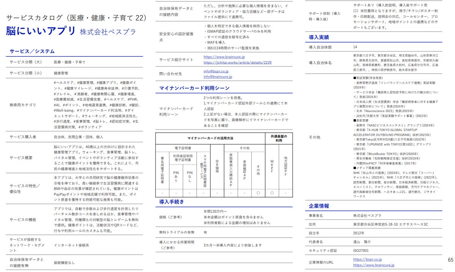
Task: Click table header マイナンバーカードの活用方法
Action: 210,138
